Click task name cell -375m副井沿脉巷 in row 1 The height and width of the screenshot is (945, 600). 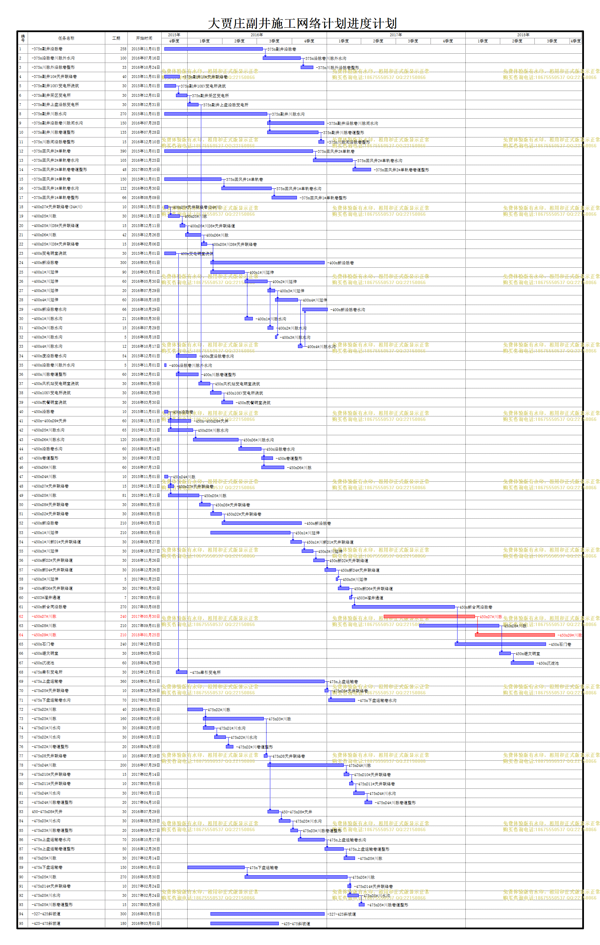(x=66, y=49)
